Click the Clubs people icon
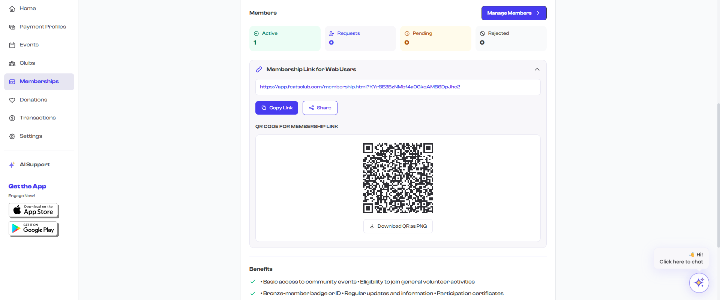 [x=12, y=63]
